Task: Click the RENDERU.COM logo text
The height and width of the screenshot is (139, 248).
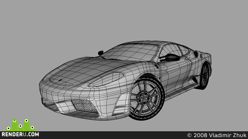Action: 20,134
